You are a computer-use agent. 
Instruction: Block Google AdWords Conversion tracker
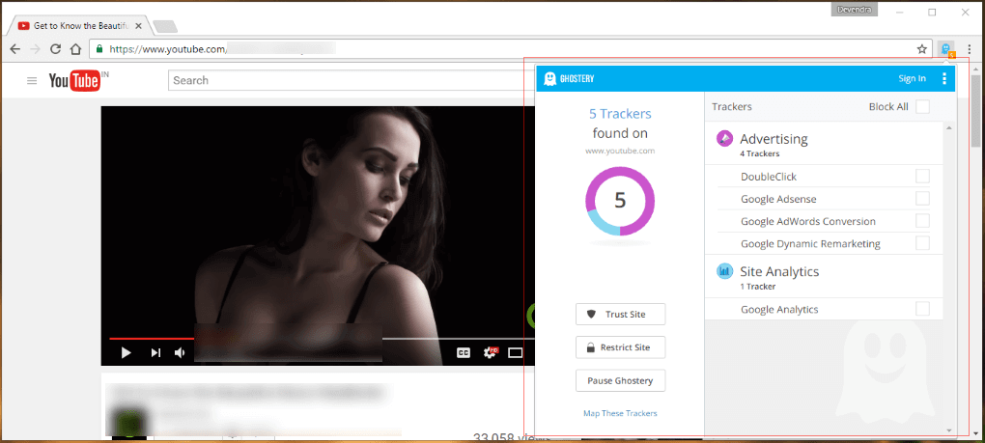point(922,221)
